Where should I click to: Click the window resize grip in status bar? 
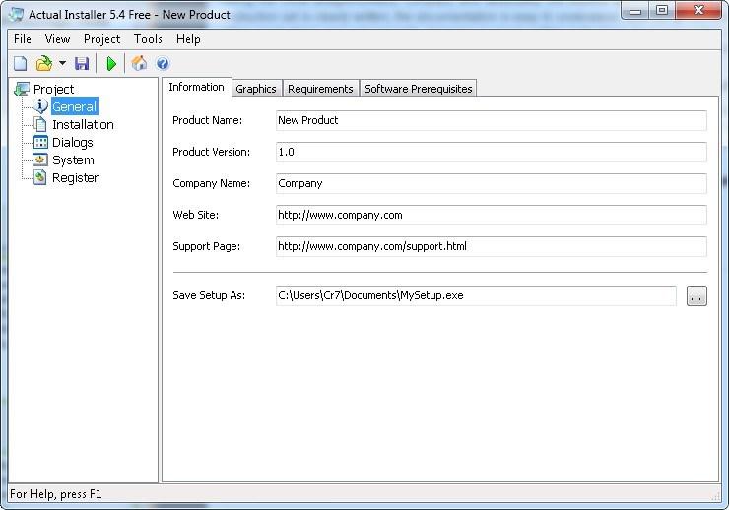click(x=715, y=496)
